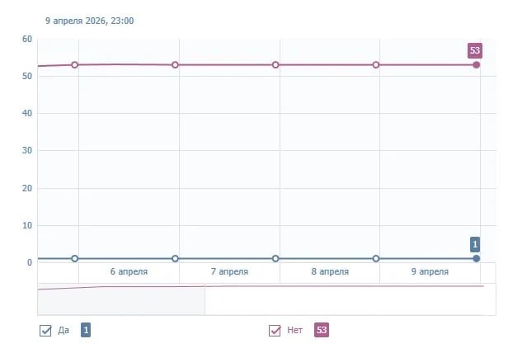
Task: Click the "53" tooltip above the Нет endpoint
Action: 475,50
